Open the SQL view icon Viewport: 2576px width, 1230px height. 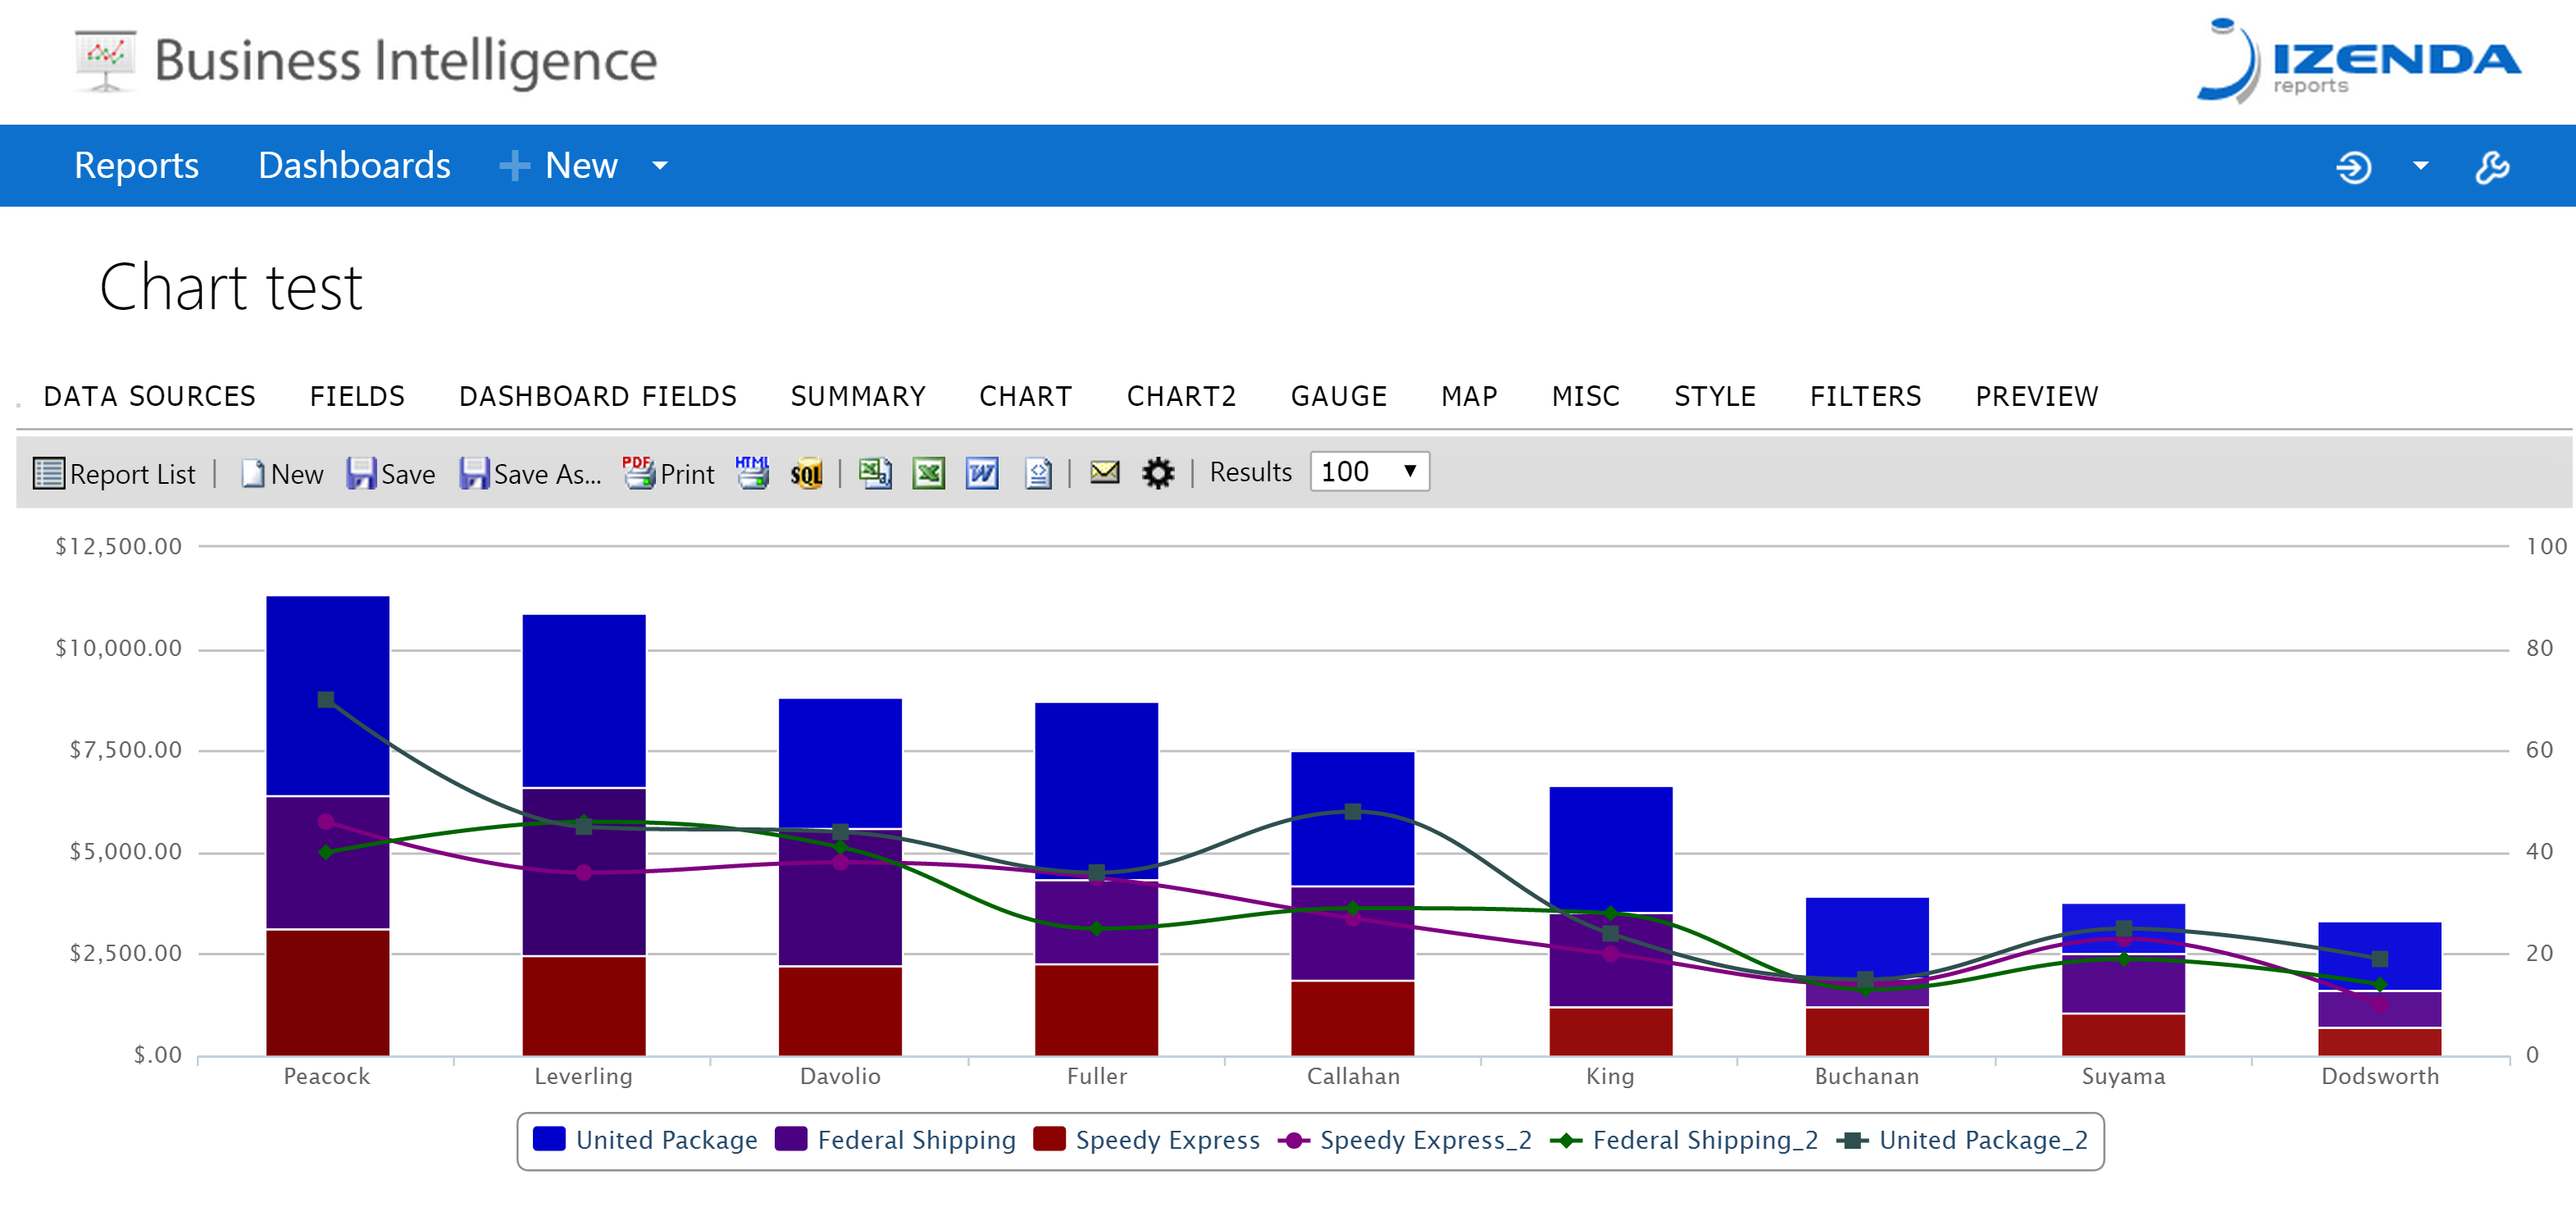click(x=806, y=473)
